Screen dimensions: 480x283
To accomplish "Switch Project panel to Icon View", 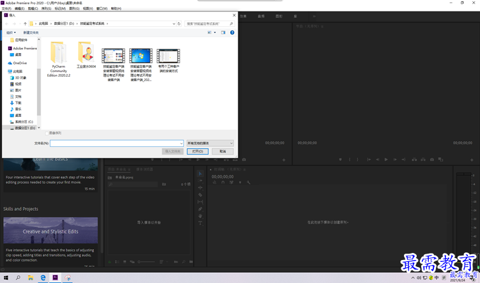I will coord(125,261).
